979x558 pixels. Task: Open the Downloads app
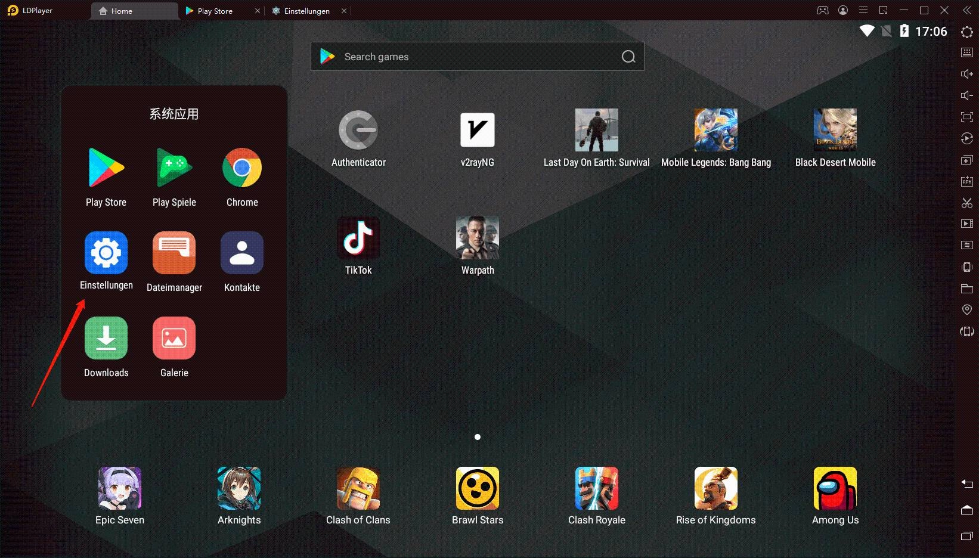(x=106, y=338)
